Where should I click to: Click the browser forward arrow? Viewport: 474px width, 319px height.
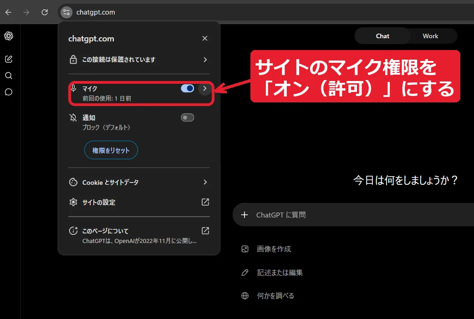(26, 12)
